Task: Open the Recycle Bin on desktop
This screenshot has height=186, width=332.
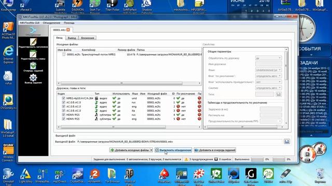Action: pyautogui.click(x=320, y=176)
